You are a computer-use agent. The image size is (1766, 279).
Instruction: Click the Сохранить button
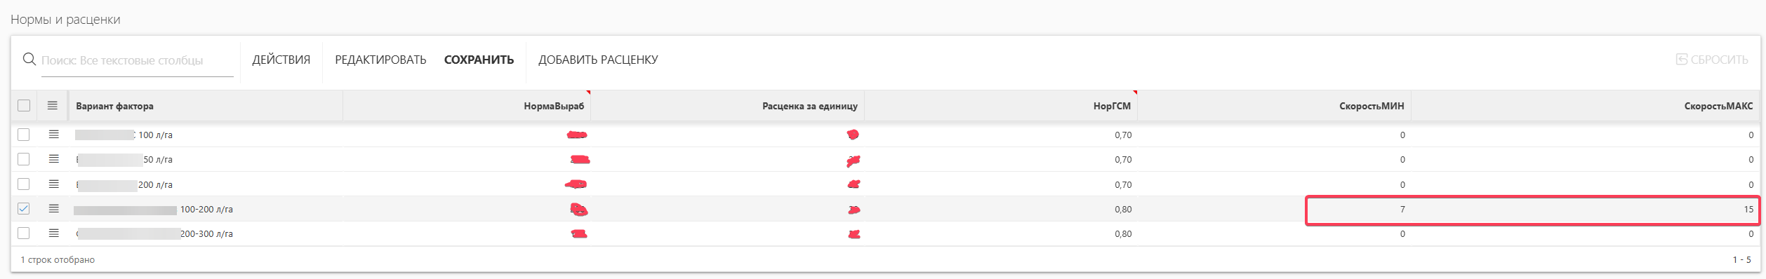tap(479, 60)
